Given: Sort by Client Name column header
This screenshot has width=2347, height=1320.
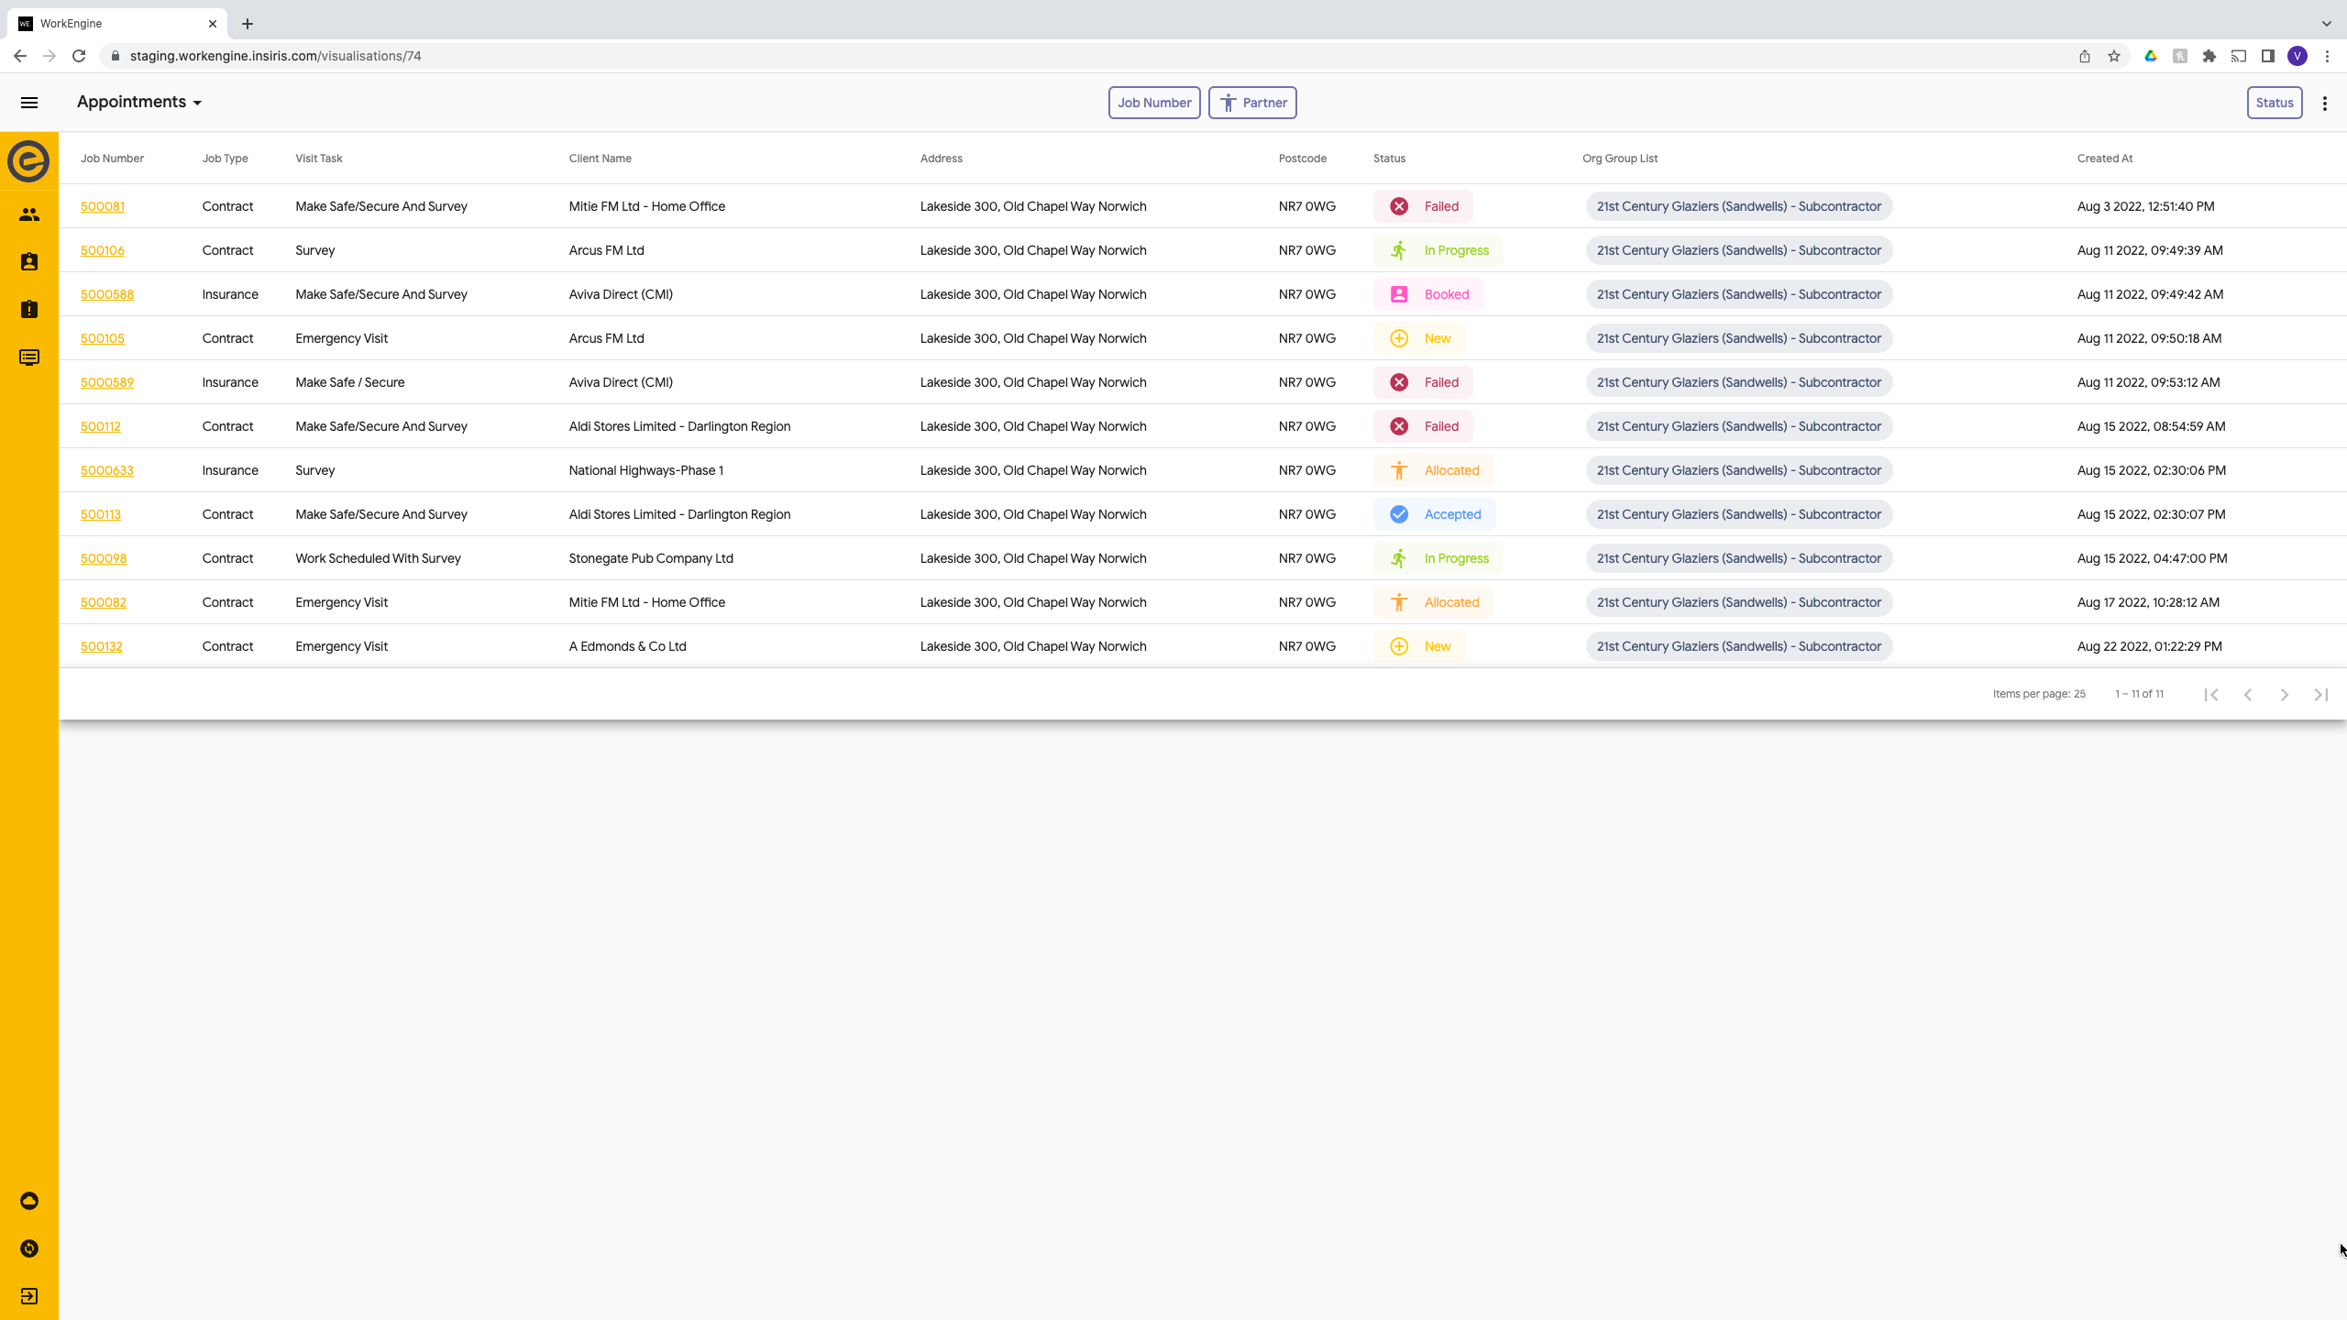Looking at the screenshot, I should click(x=600, y=159).
